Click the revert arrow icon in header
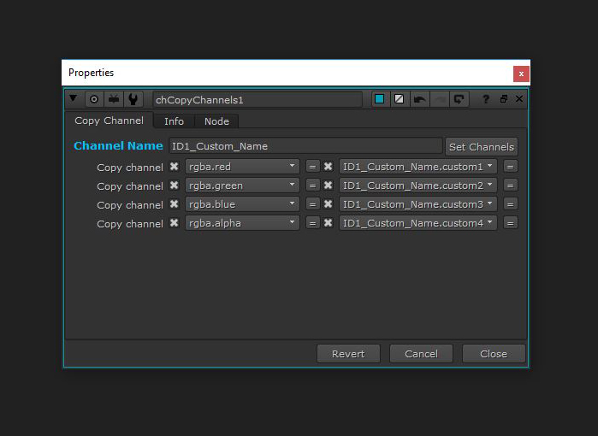The height and width of the screenshot is (436, 598). pos(459,99)
